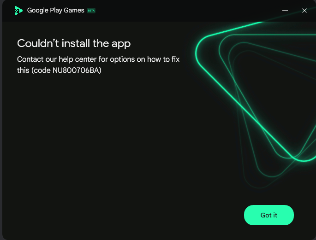Click the "Google Play Games" title text
Image resolution: width=316 pixels, height=240 pixels.
pyautogui.click(x=56, y=10)
